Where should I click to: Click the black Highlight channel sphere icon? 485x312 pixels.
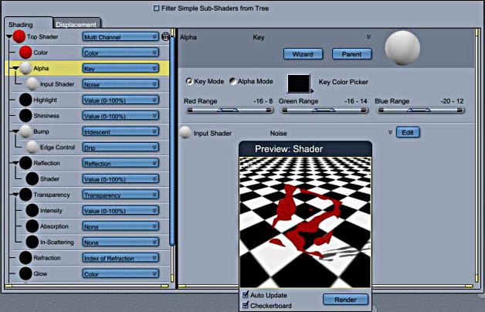(25, 100)
